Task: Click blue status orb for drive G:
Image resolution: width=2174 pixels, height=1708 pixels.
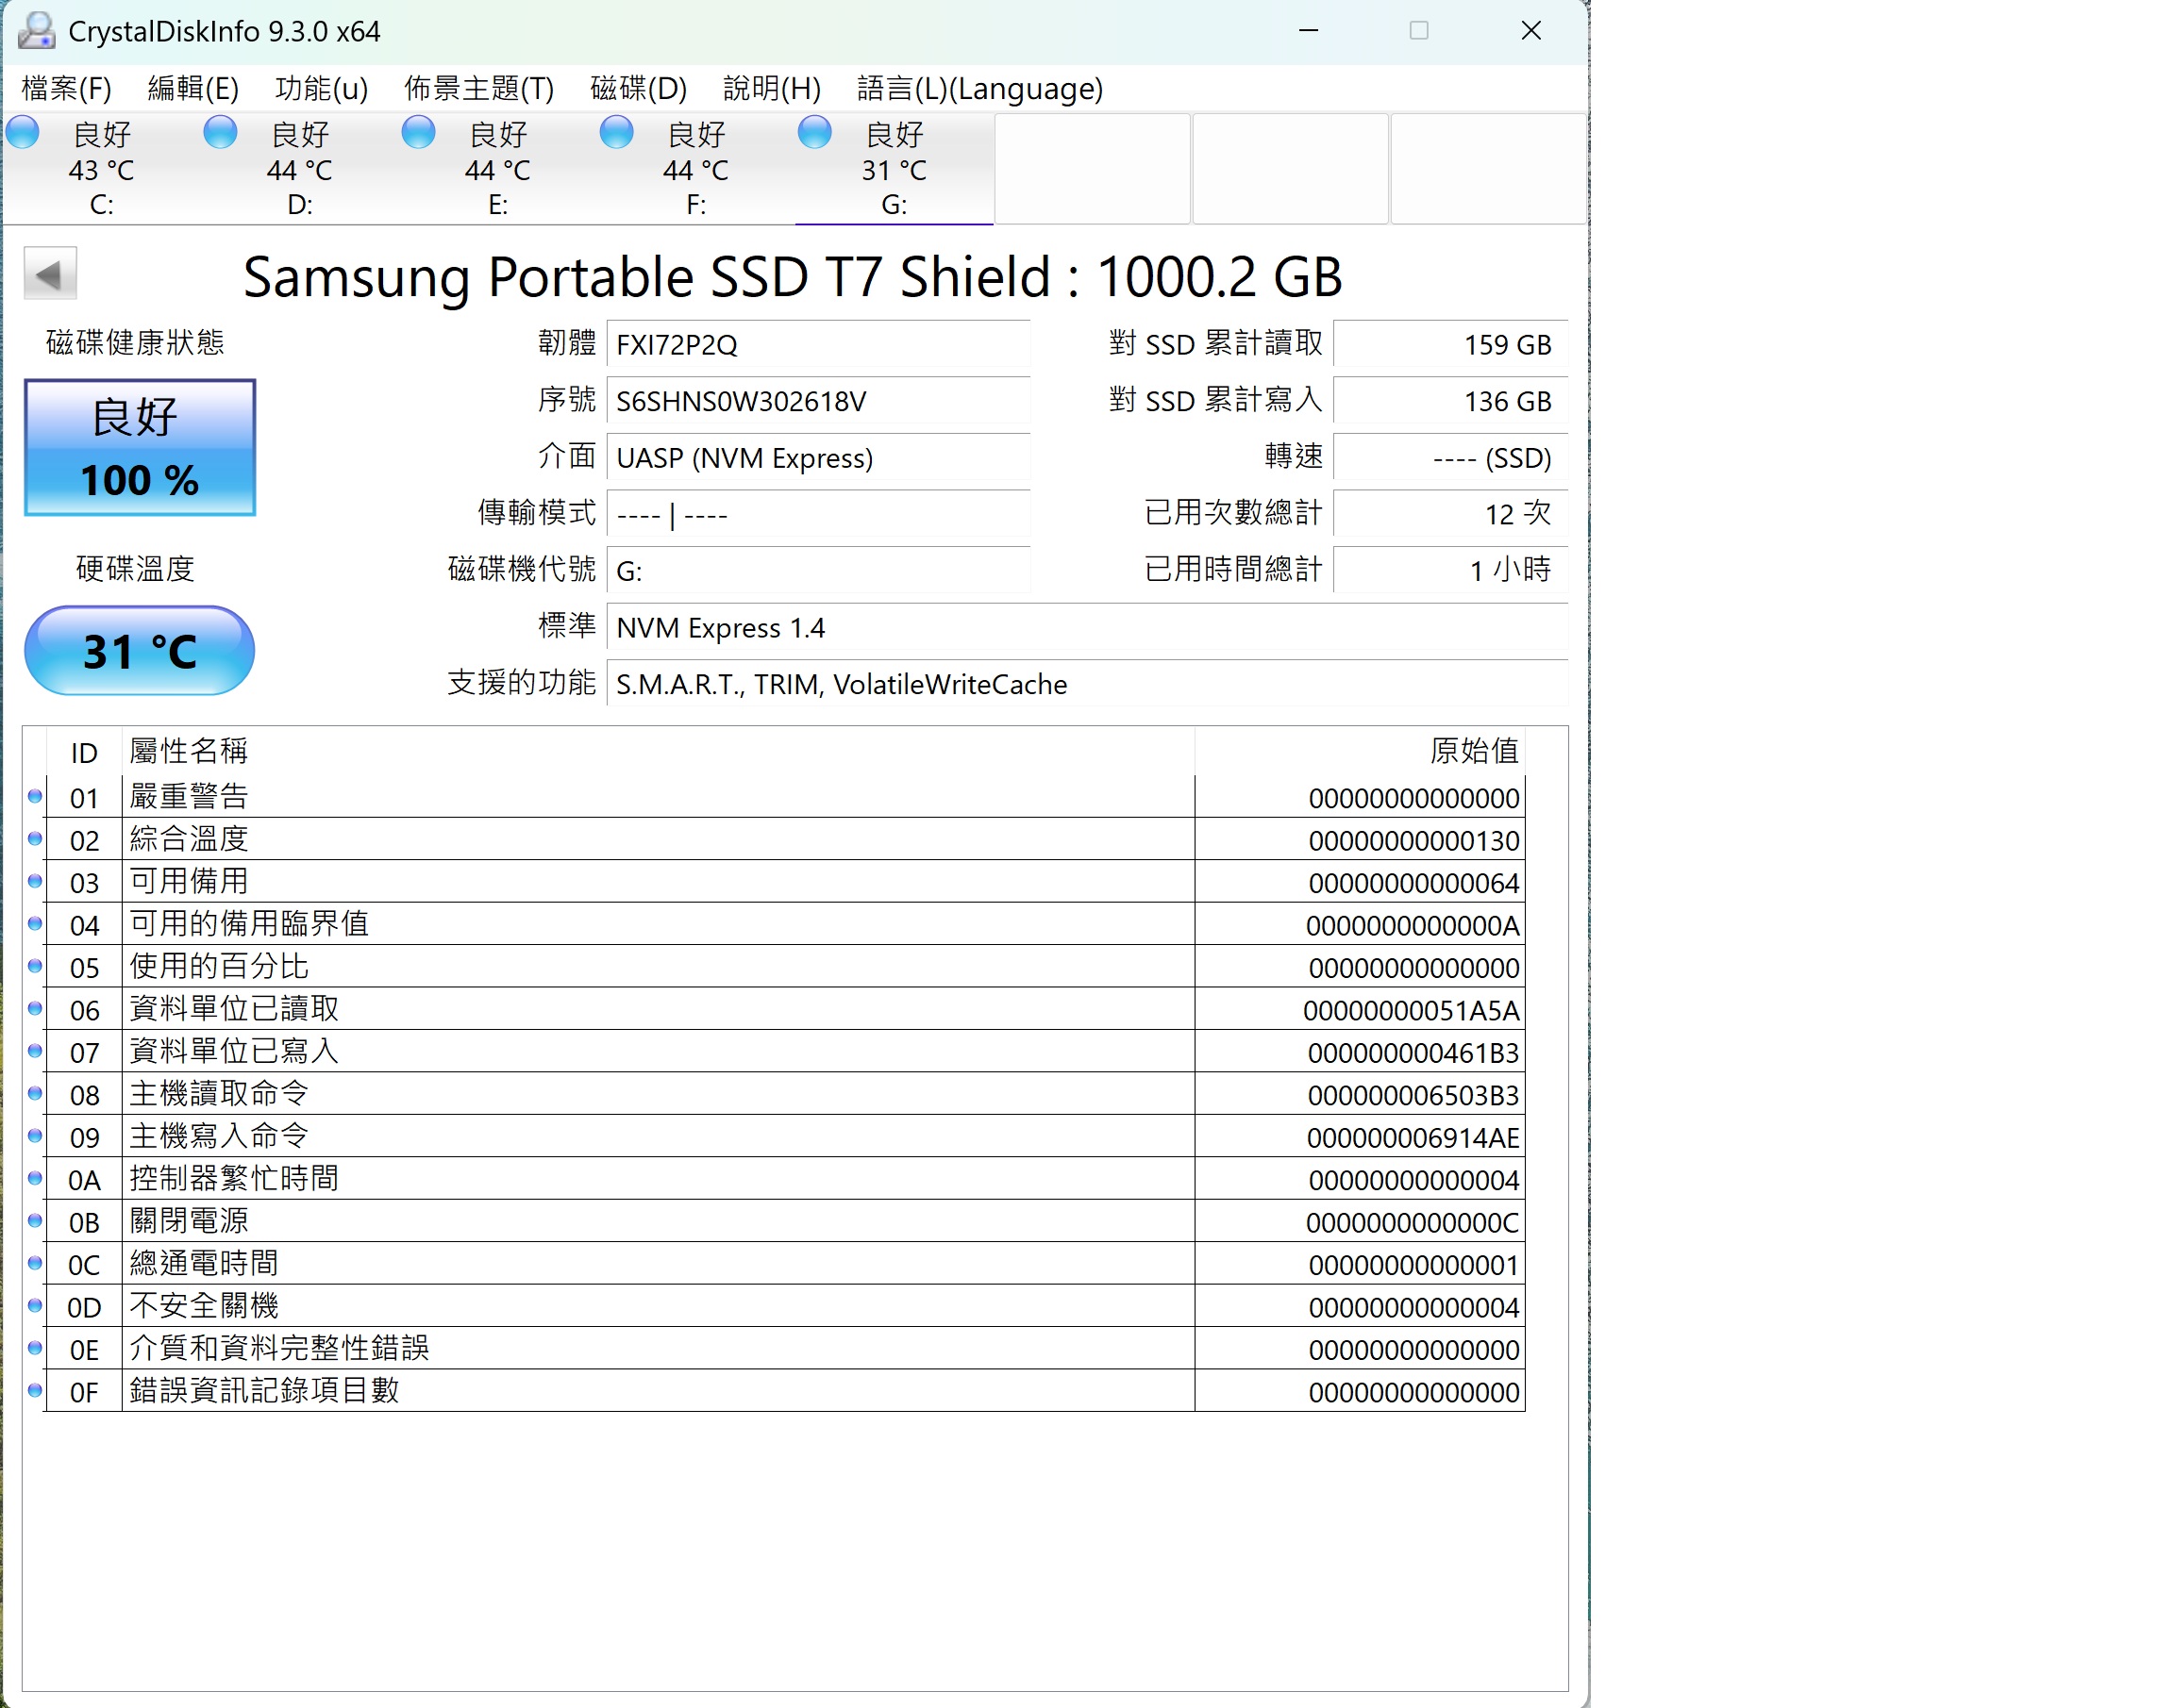Action: coord(814,132)
